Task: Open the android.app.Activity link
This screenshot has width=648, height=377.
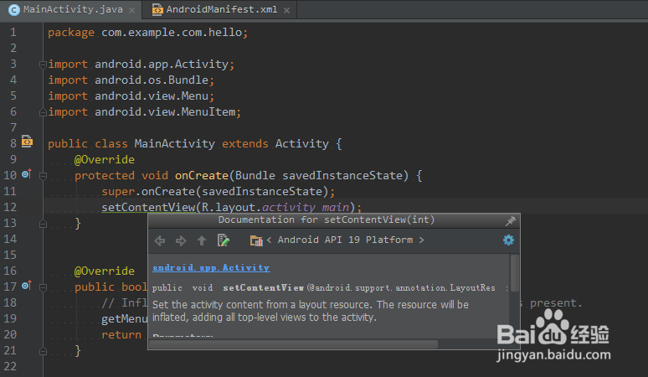Action: pos(211,267)
